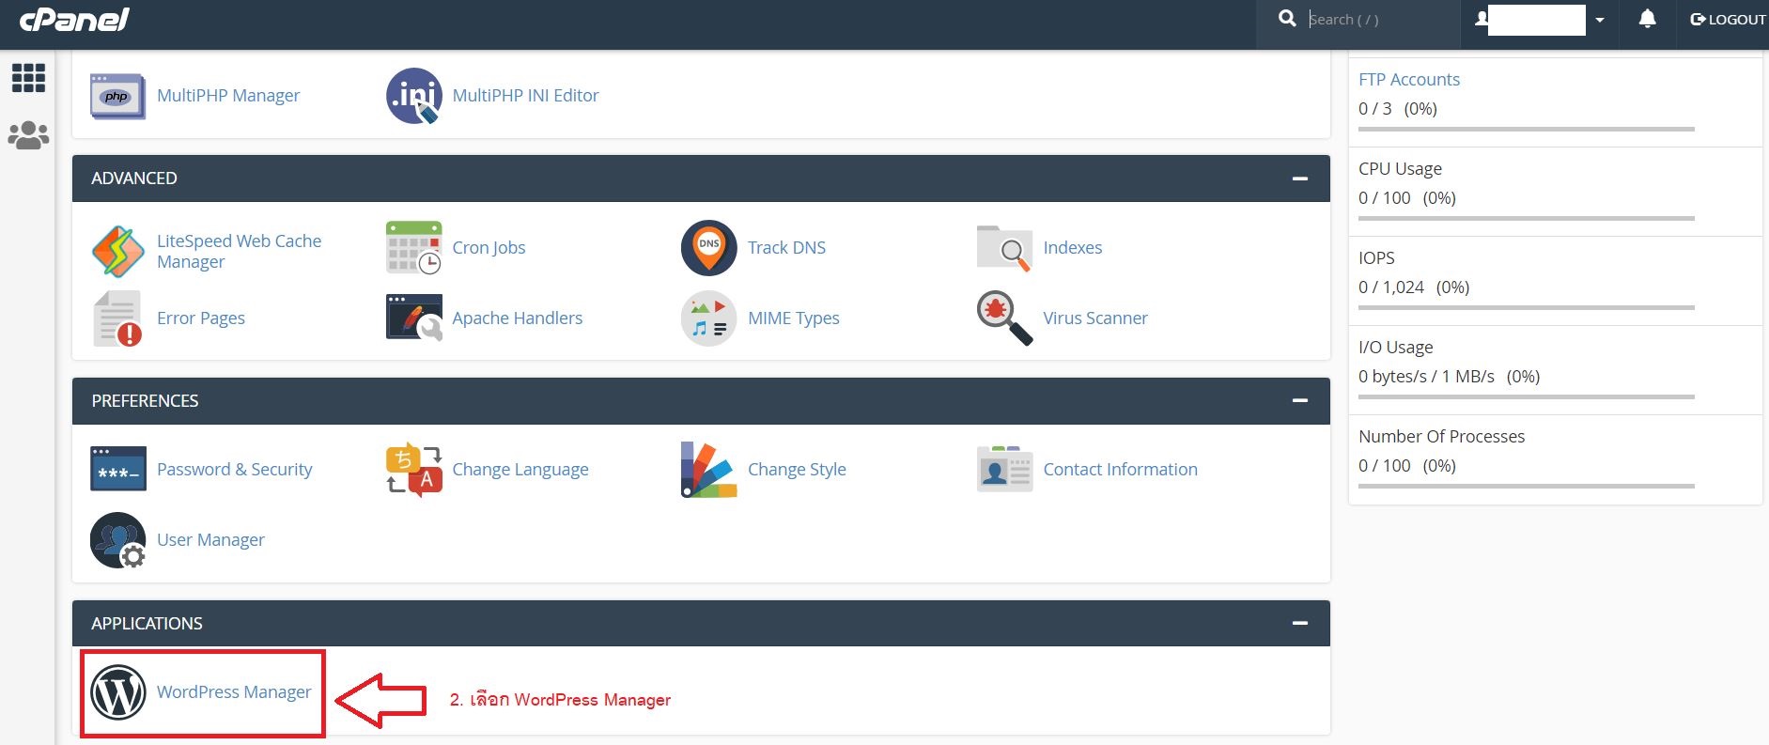Open the Contact Information card icon
Screen dimensions: 1769x745
pos(1004,470)
